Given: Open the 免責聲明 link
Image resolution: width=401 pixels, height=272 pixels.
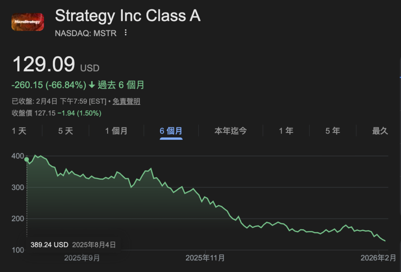Looking at the screenshot, I should click(126, 101).
